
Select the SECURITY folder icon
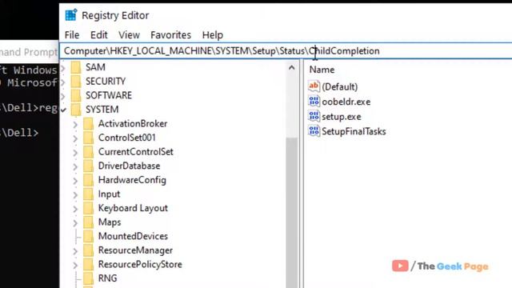pos(76,82)
